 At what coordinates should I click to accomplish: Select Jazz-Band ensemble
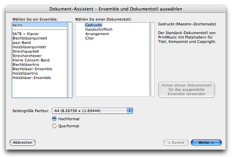point(22,43)
